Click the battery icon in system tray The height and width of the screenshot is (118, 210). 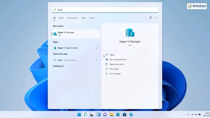(199, 114)
